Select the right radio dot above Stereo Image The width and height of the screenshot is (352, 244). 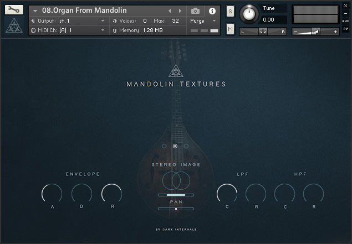click(x=186, y=146)
